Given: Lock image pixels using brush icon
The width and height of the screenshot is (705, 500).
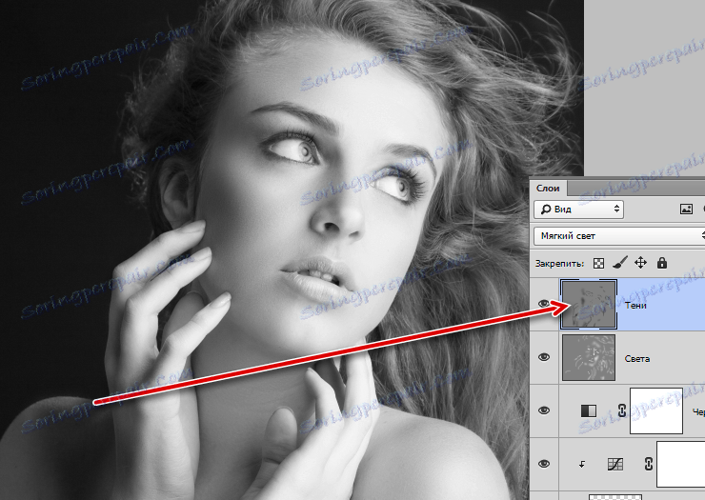Looking at the screenshot, I should [x=620, y=263].
